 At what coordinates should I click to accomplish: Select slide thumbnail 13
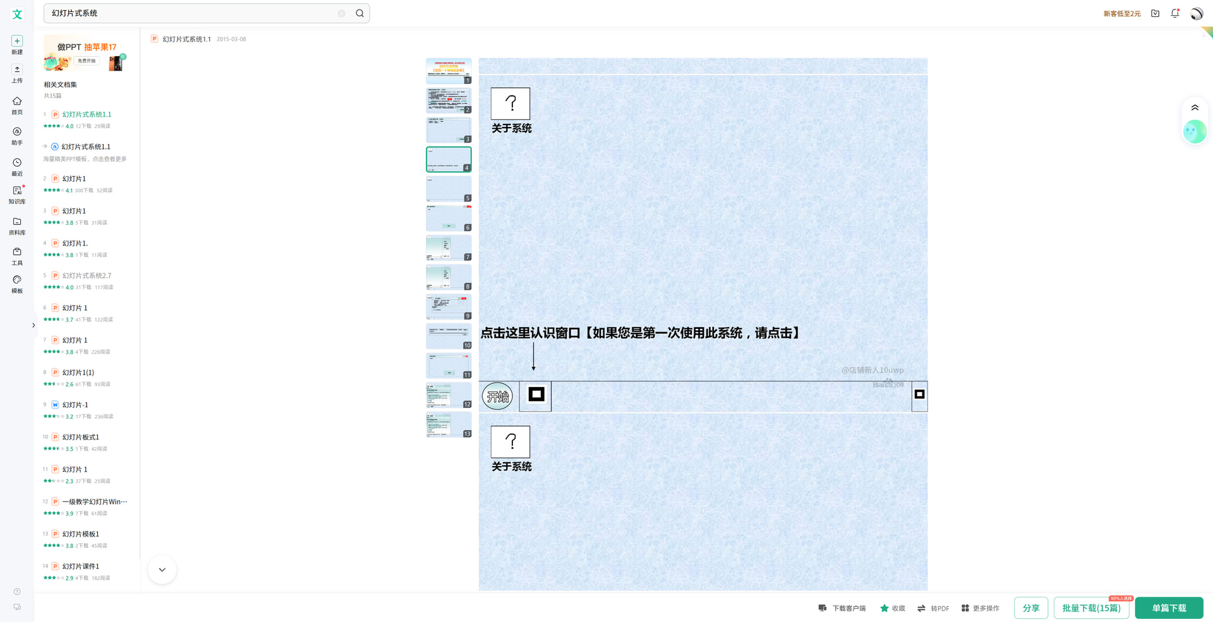click(x=449, y=424)
